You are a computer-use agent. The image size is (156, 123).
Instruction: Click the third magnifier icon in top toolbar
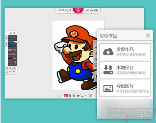click(x=67, y=10)
